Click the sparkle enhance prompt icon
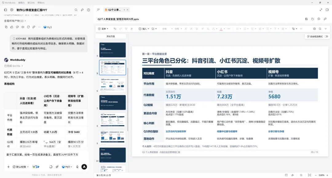The width and height of the screenshot is (332, 178). point(57,167)
